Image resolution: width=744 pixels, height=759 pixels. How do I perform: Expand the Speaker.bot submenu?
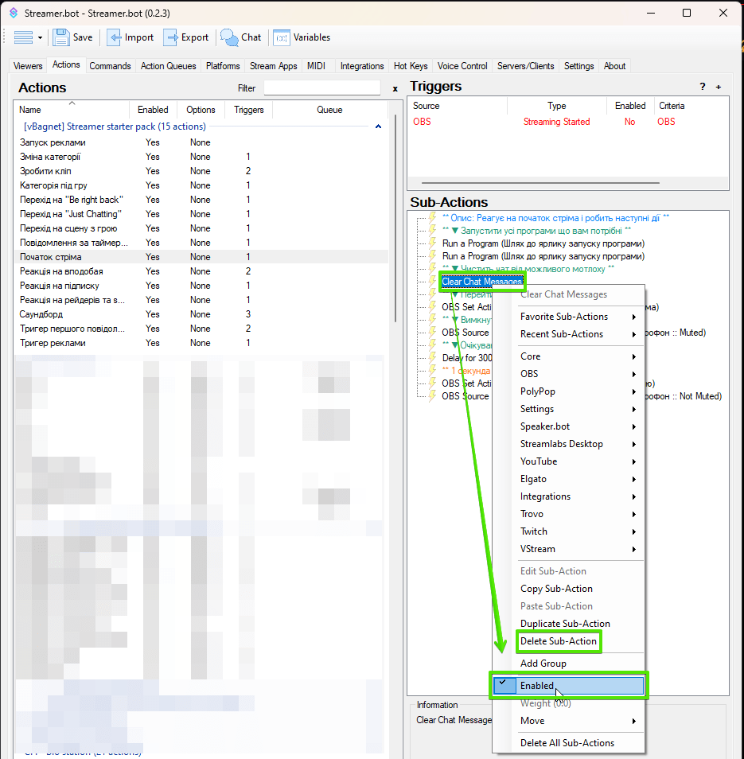click(578, 426)
